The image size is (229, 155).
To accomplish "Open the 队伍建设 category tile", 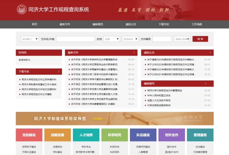I will (143, 135).
